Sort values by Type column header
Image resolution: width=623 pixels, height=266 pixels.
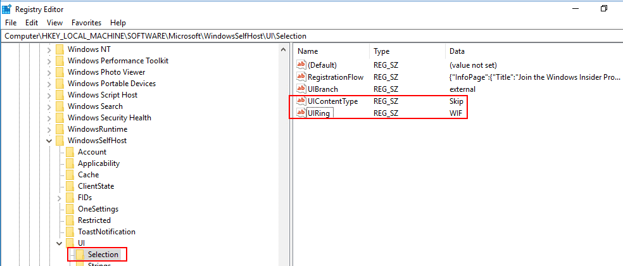coord(407,51)
